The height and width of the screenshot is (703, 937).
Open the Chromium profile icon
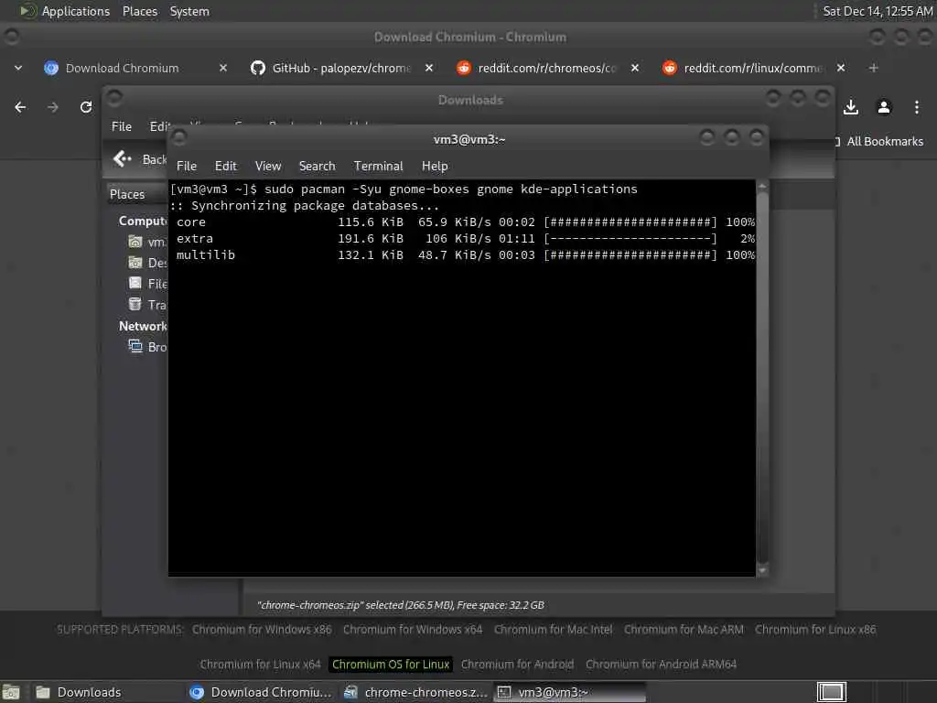point(884,107)
